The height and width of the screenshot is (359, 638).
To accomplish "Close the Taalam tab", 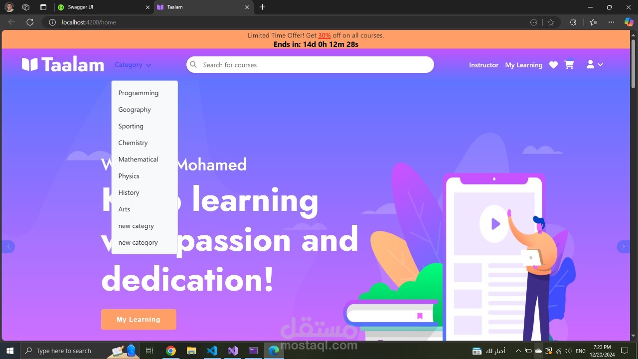I will point(247,7).
